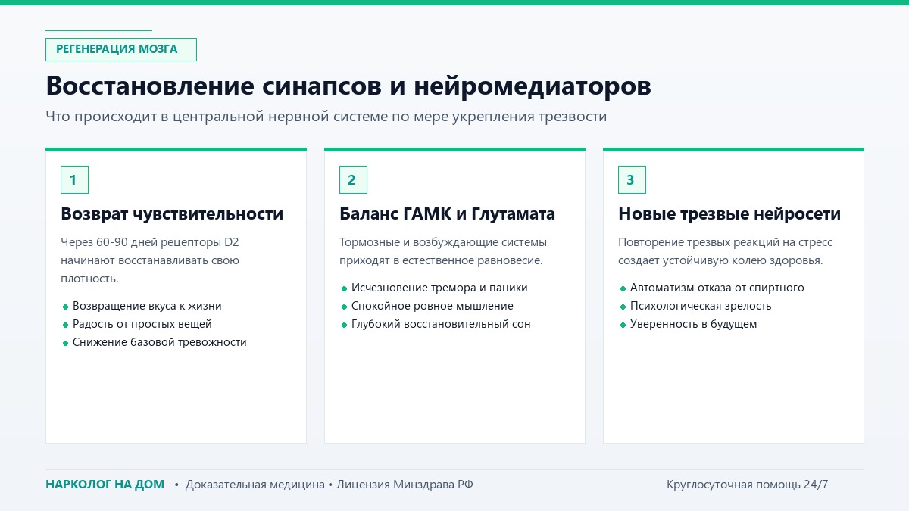Click bullet 'Возвращение вкуса к жизни'
This screenshot has height=511, width=909.
147,306
